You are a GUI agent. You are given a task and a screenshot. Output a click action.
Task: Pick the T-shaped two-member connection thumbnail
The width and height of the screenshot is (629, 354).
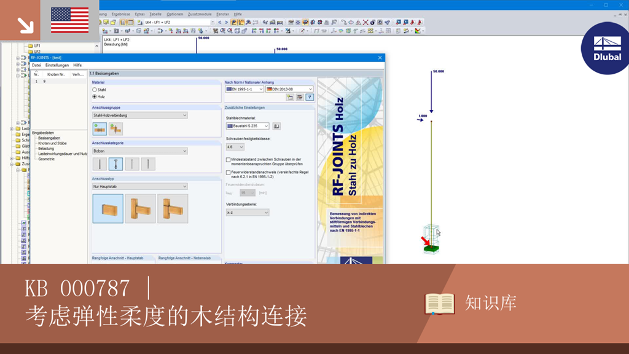coord(141,209)
